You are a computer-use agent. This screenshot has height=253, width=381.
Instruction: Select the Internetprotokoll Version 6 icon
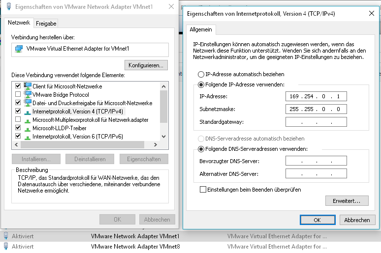coord(27,137)
